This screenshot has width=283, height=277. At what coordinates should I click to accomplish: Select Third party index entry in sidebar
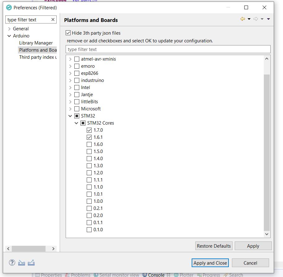38,57
